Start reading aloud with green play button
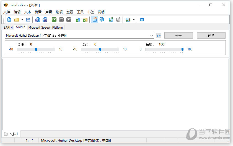 click(54, 20)
